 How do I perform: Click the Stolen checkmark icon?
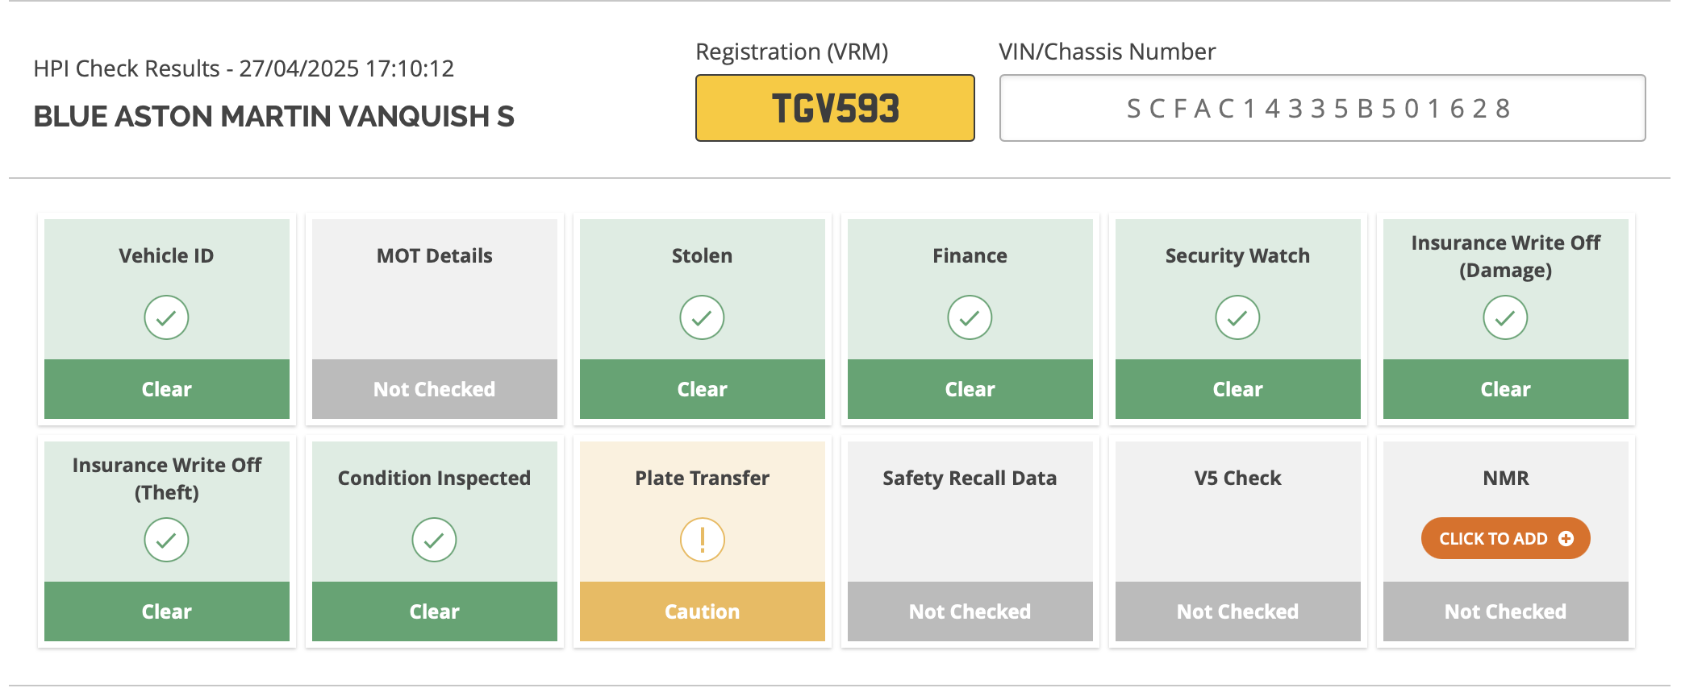702,317
